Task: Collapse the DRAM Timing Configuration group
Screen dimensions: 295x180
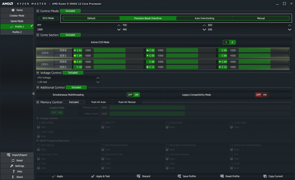Action: [37, 141]
